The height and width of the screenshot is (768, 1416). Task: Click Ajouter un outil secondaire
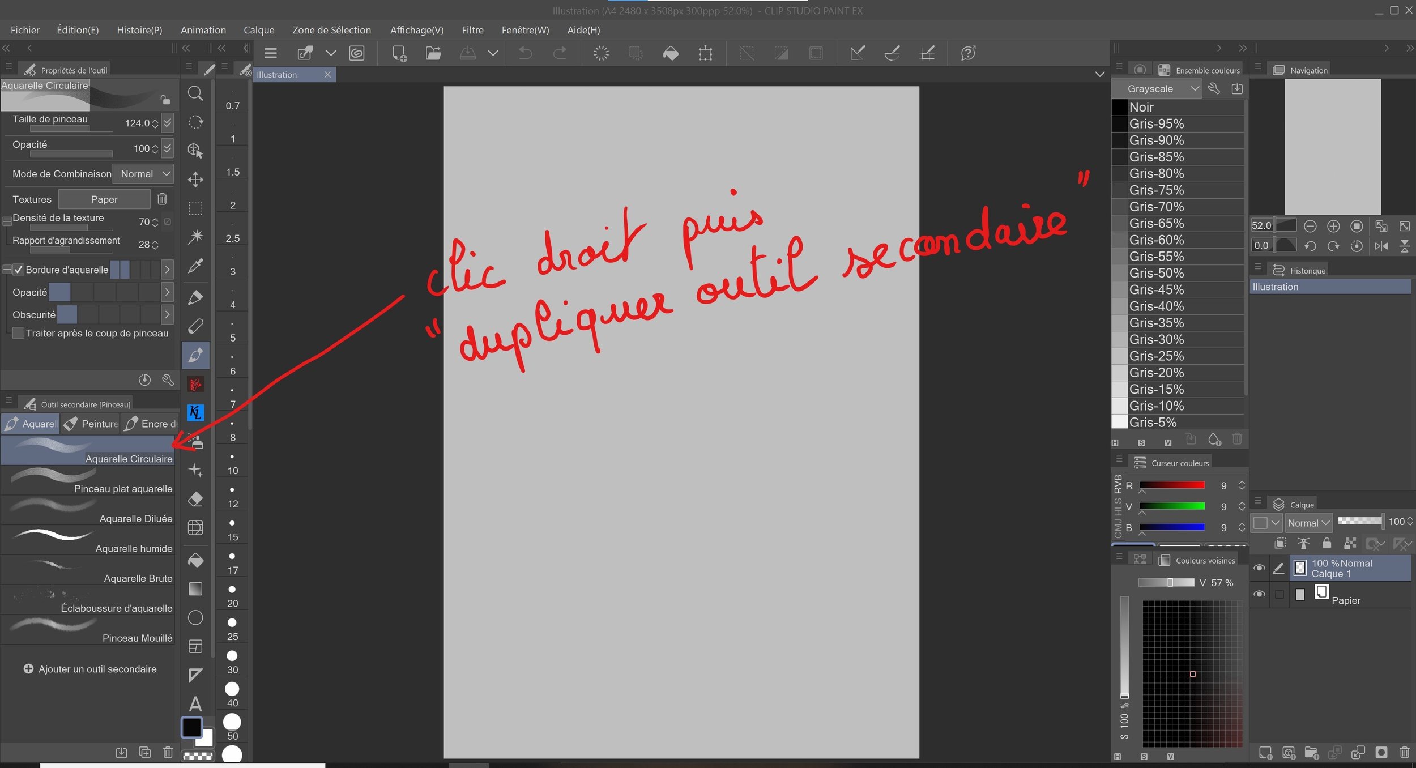click(x=90, y=669)
